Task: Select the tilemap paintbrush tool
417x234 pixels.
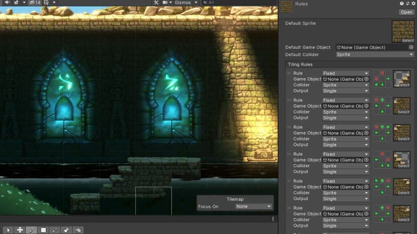Action: pyautogui.click(x=31, y=230)
